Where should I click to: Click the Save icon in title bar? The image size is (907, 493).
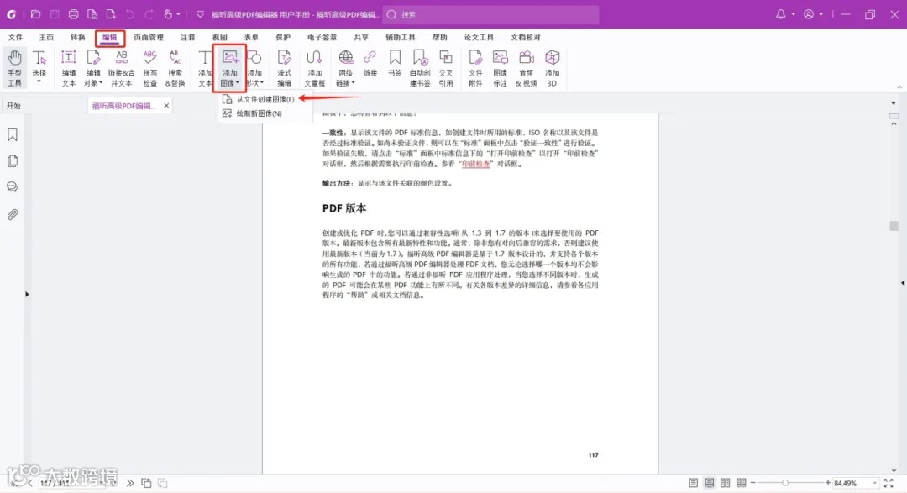point(55,14)
